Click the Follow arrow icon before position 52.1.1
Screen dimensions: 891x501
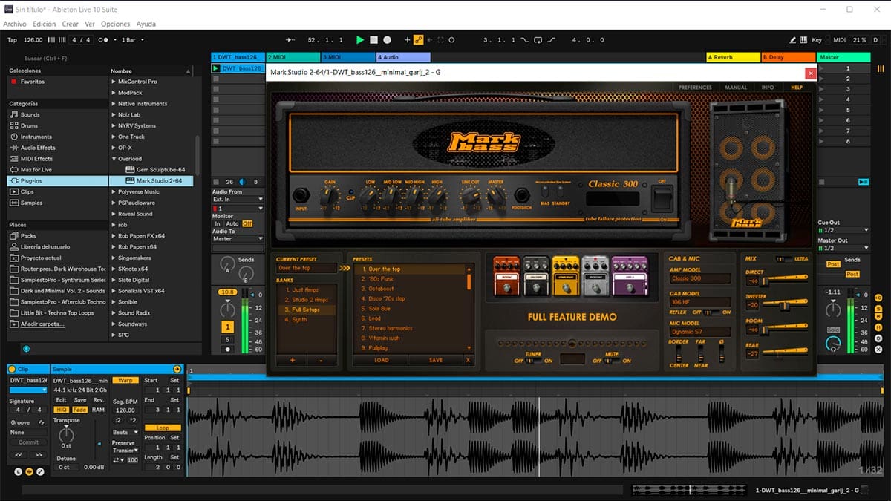(x=291, y=39)
